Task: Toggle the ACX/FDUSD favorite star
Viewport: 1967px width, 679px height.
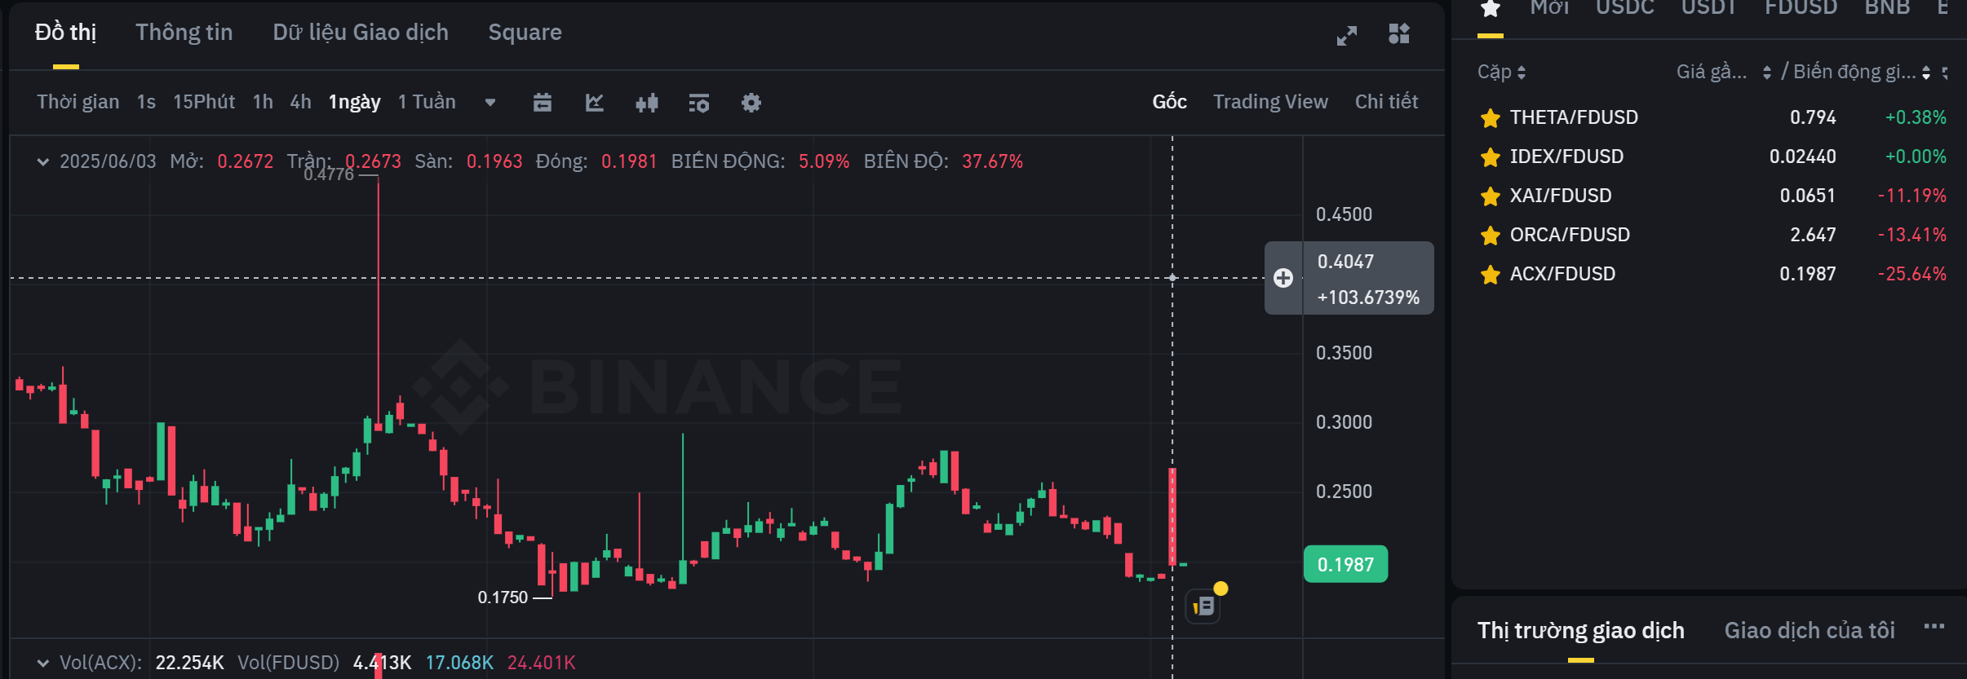Action: [1491, 275]
